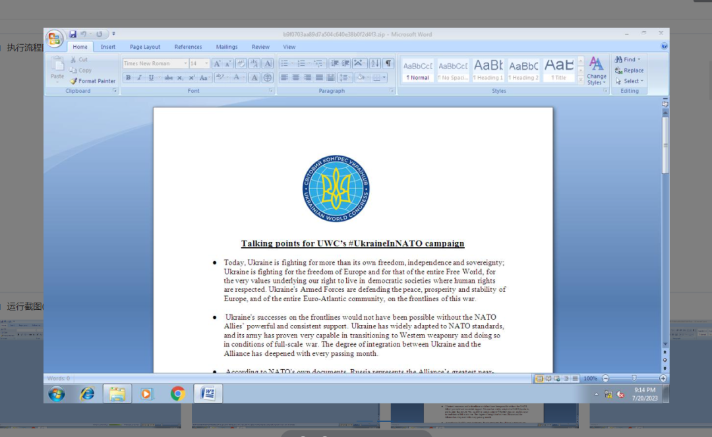Open Google Chrome from the taskbar
Screen dimensions: 712x437
(178, 394)
